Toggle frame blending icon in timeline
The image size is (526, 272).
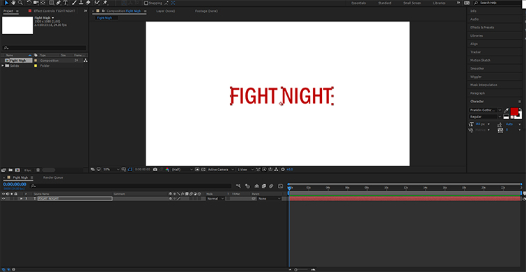point(263,186)
